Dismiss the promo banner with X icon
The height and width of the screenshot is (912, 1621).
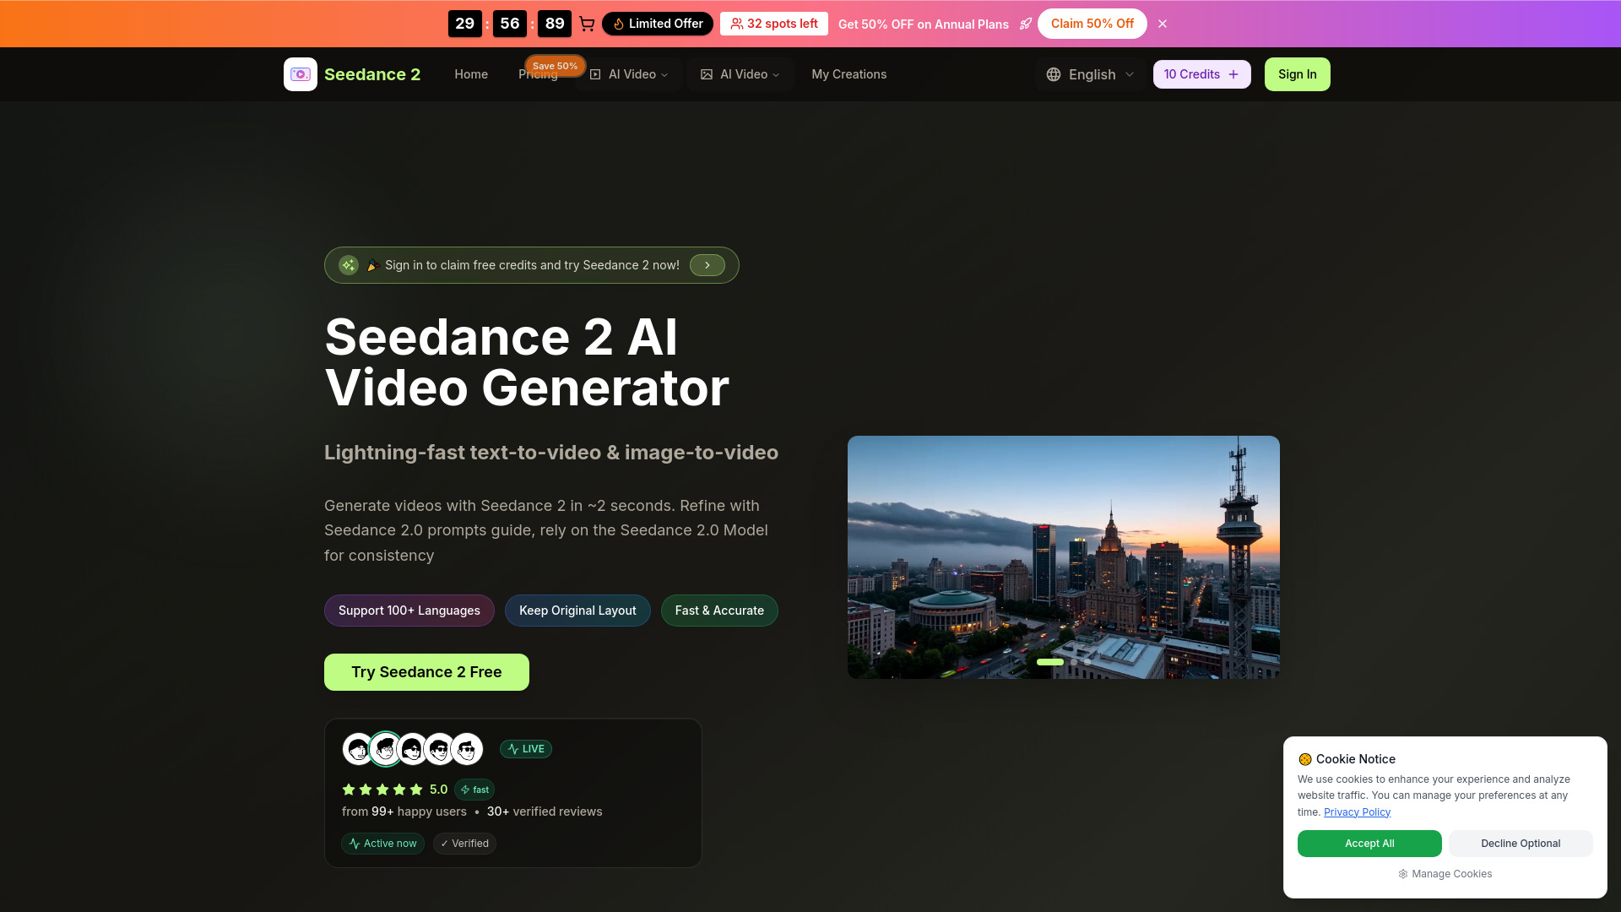[1163, 24]
